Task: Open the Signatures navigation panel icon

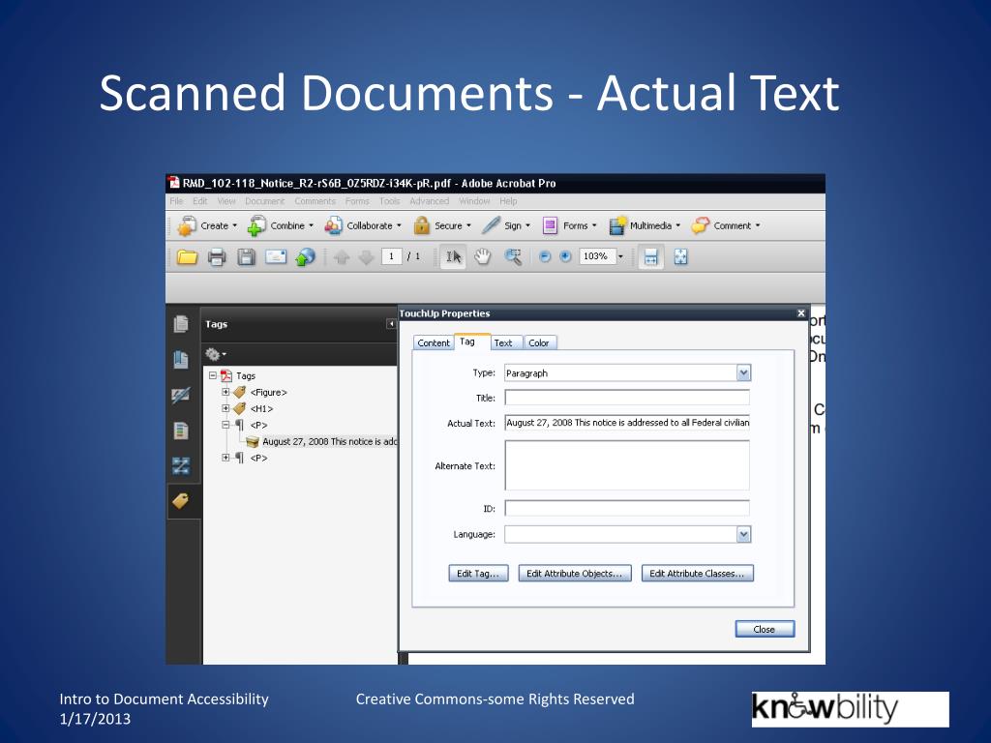Action: [x=181, y=396]
